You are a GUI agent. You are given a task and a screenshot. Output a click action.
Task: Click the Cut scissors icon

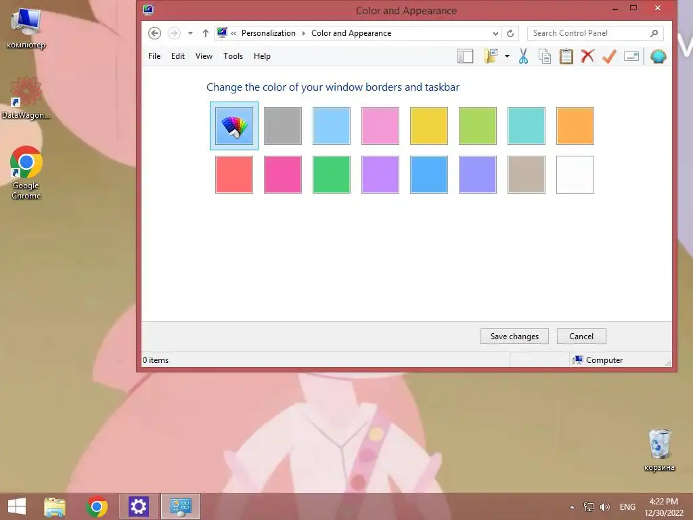click(x=523, y=56)
